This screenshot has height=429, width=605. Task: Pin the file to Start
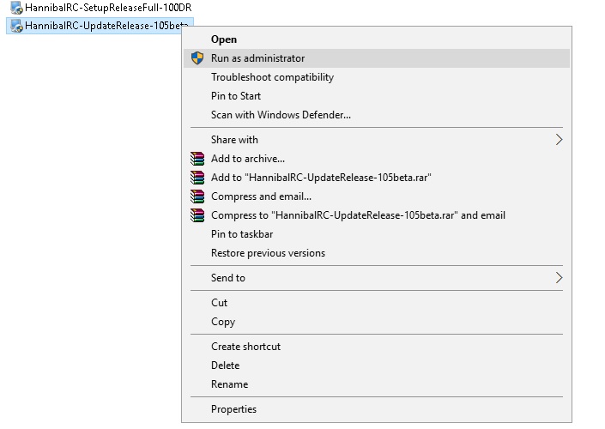[236, 96]
